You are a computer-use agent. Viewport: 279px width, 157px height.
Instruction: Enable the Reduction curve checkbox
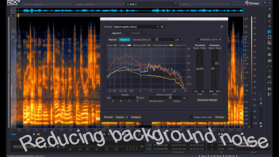click(x=198, y=39)
